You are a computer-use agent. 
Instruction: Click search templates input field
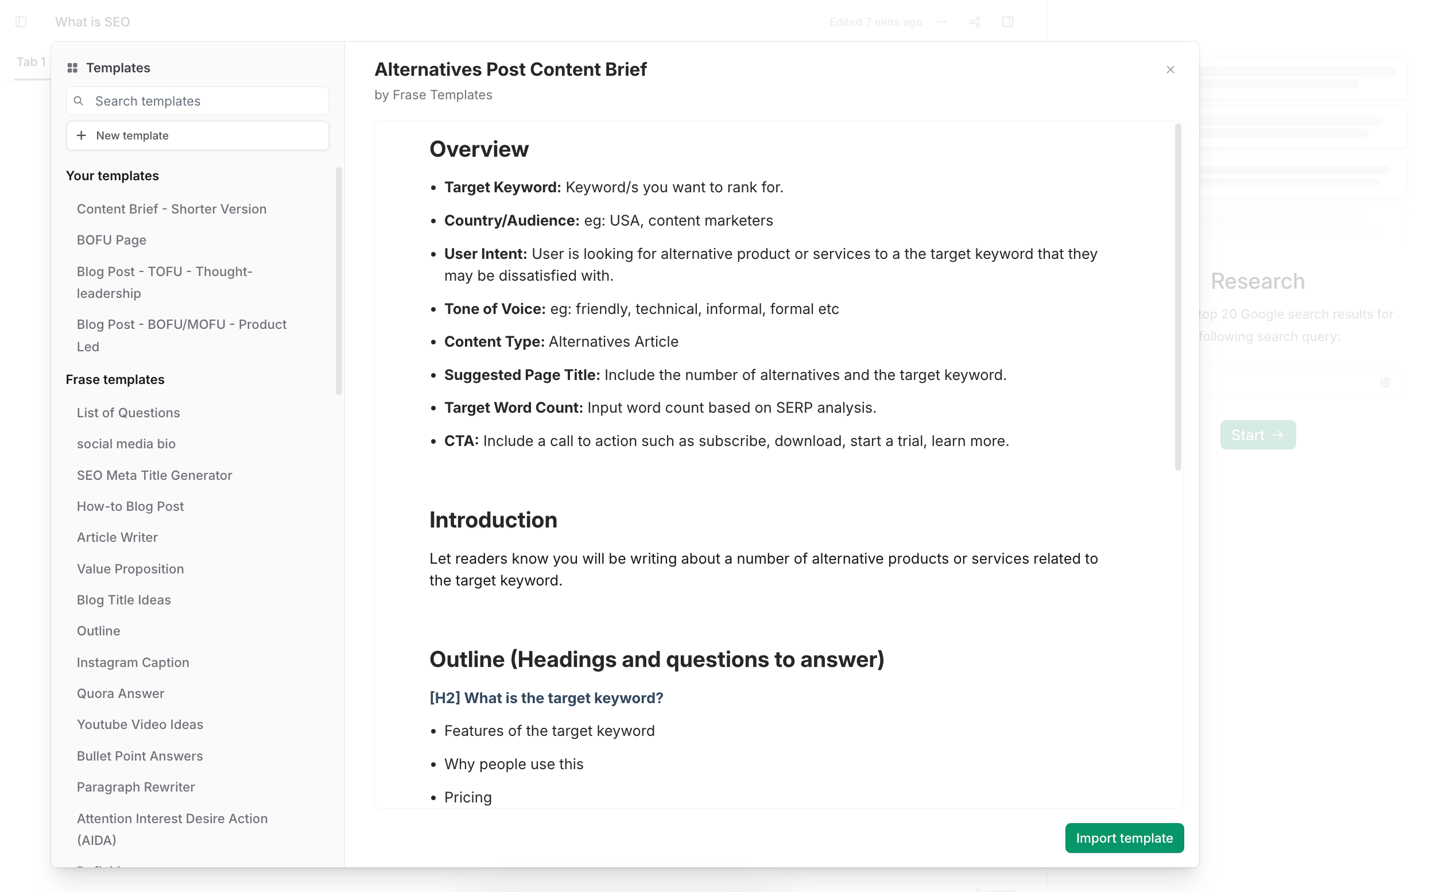[x=197, y=100]
